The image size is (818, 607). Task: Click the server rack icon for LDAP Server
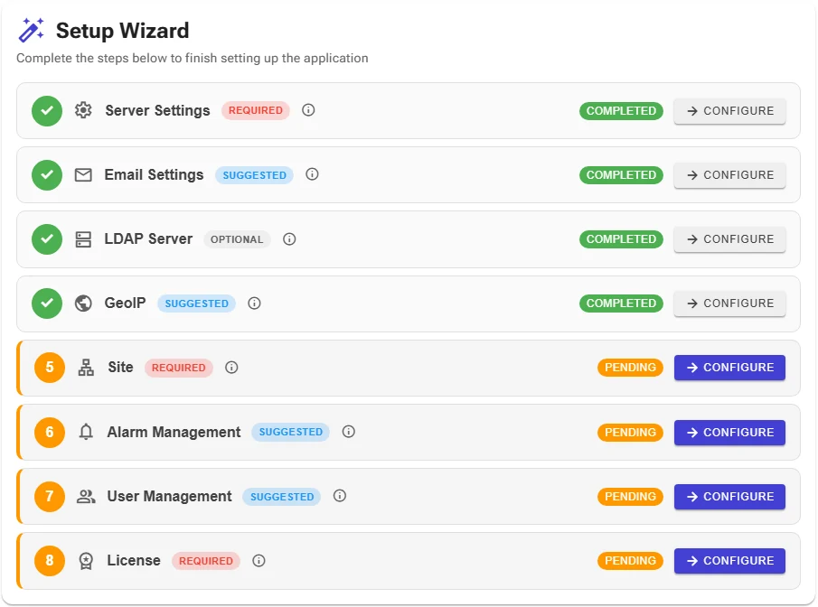click(x=83, y=239)
